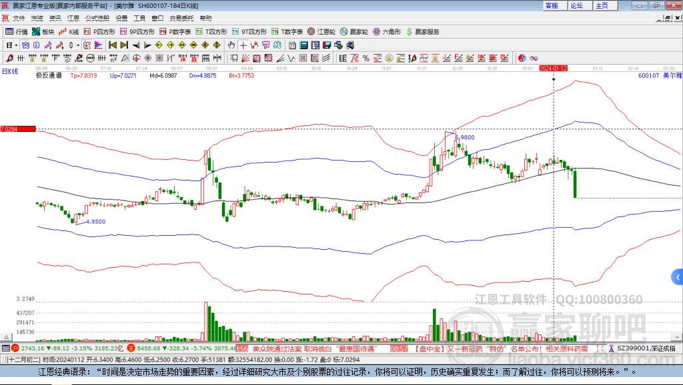Select the hand pan tool

tap(231, 45)
